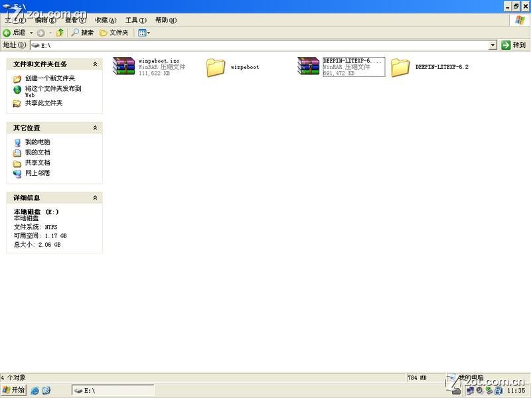Click the Up one level toolbar icon
The image size is (531, 398).
[60, 33]
